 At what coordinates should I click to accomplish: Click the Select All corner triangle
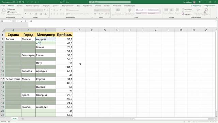click(3, 30)
